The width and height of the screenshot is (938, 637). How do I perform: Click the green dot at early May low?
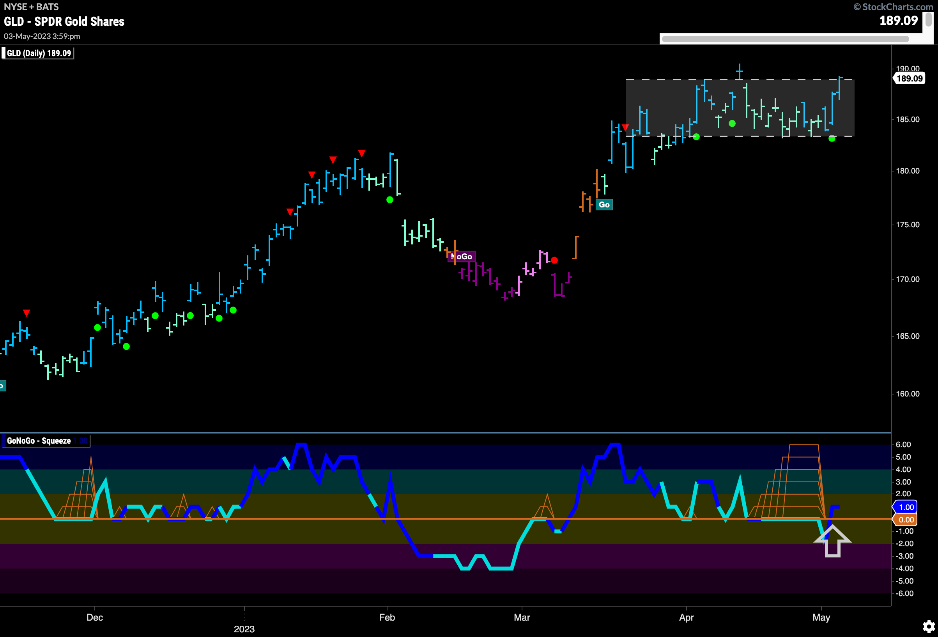(x=832, y=138)
